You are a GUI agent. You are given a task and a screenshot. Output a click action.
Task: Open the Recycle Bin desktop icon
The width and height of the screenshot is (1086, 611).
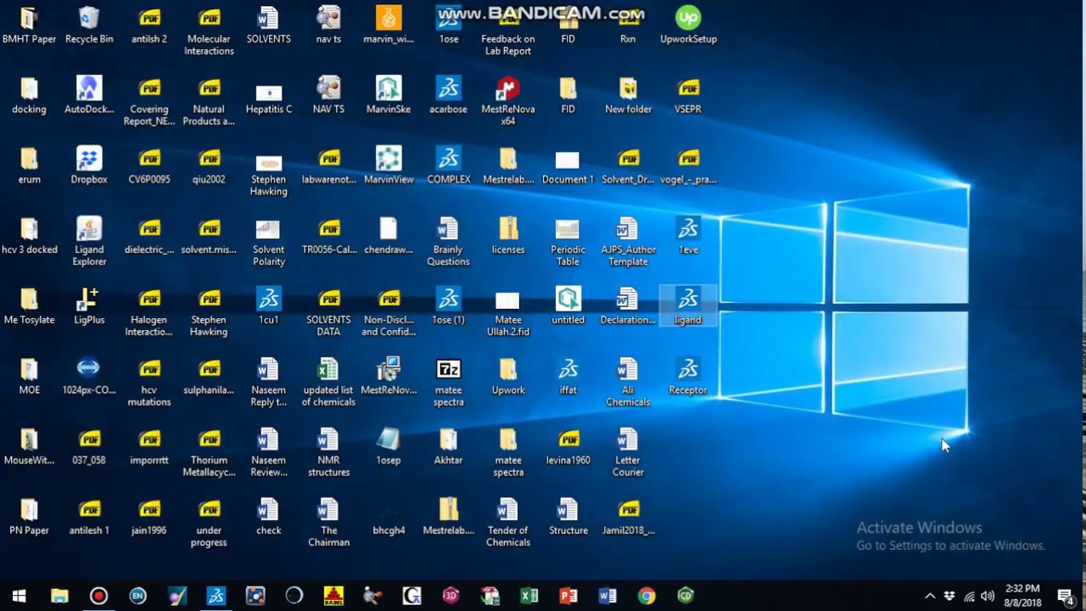(x=89, y=25)
